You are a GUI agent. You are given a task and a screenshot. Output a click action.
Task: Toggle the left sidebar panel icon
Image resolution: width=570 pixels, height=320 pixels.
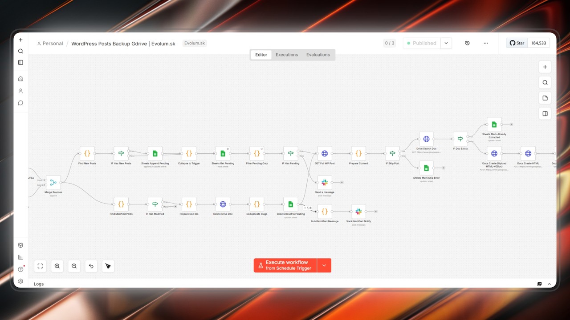20,63
